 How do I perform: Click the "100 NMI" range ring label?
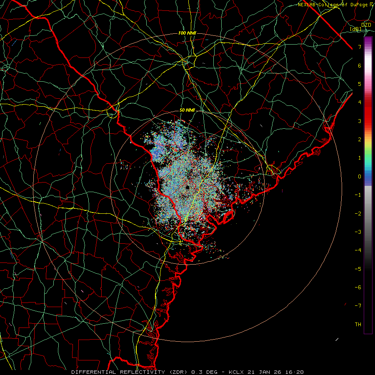point(187,33)
